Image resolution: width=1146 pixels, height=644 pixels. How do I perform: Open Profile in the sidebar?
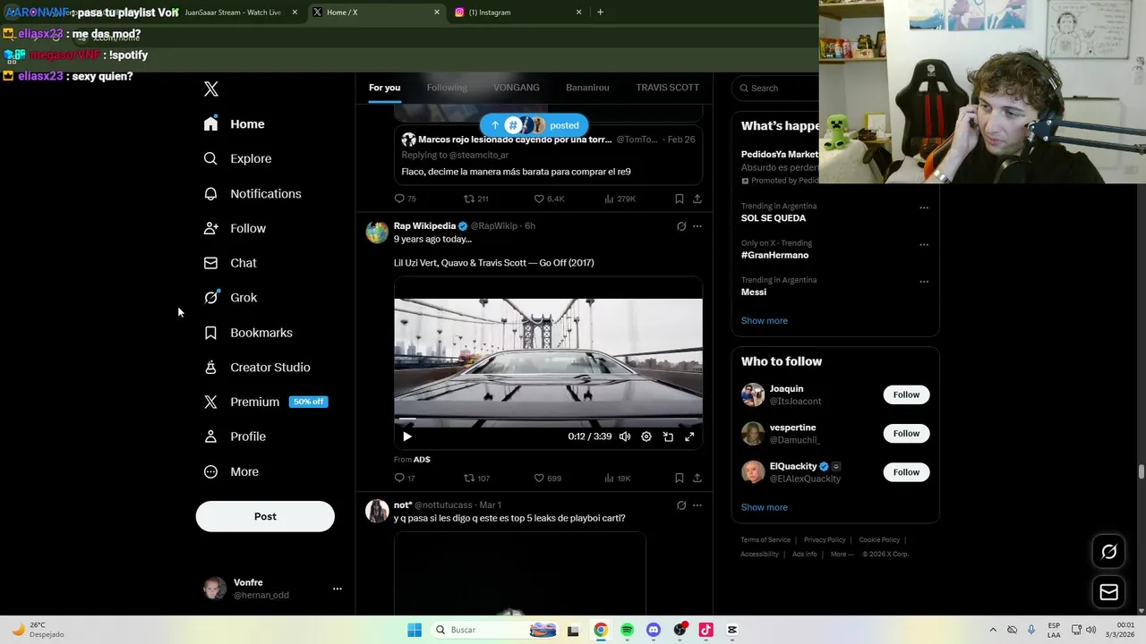coord(235,436)
